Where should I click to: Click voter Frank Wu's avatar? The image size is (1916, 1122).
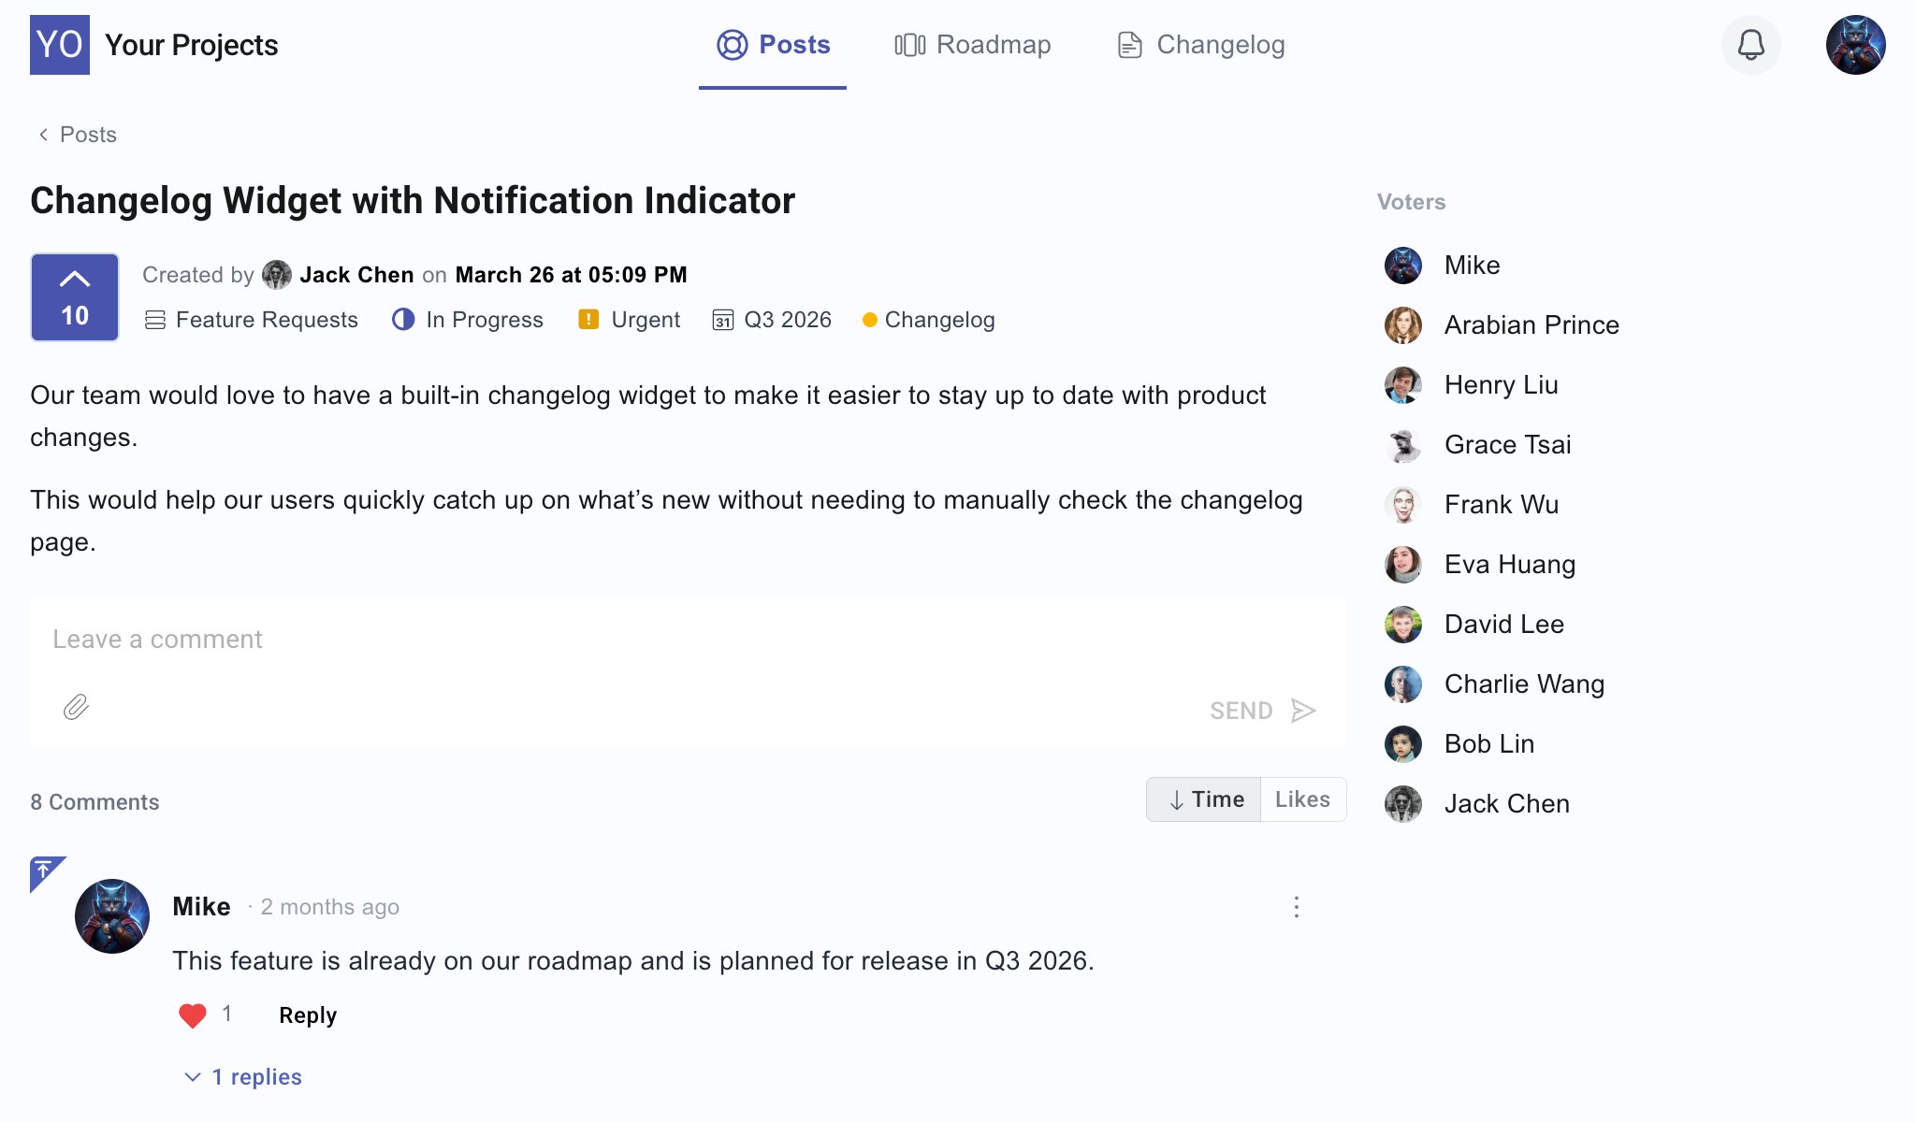coord(1403,505)
